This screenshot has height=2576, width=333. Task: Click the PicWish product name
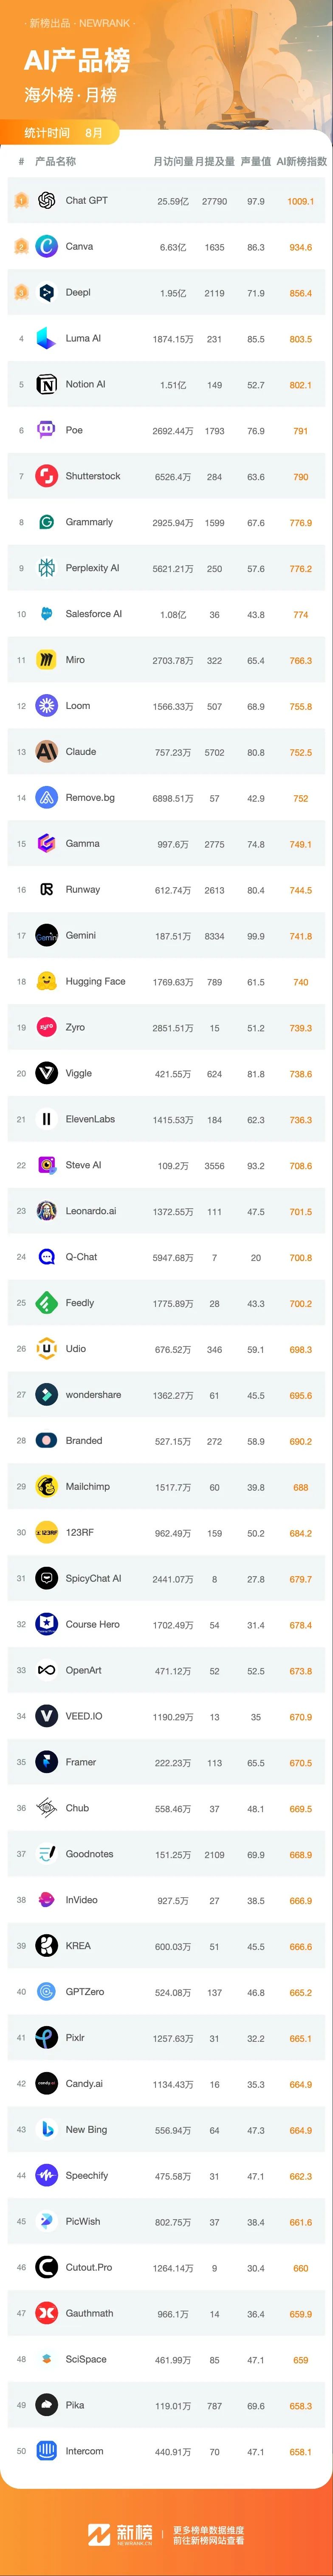coord(83,2222)
